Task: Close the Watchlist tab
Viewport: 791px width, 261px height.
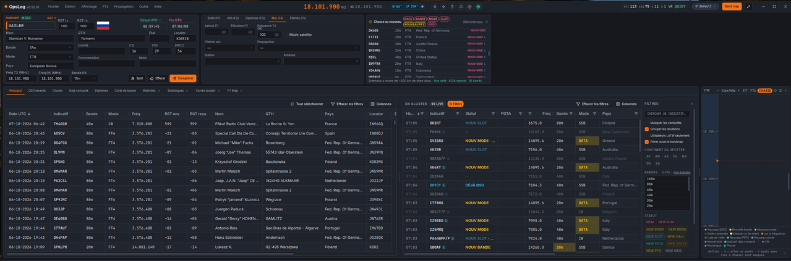Action: click(159, 91)
